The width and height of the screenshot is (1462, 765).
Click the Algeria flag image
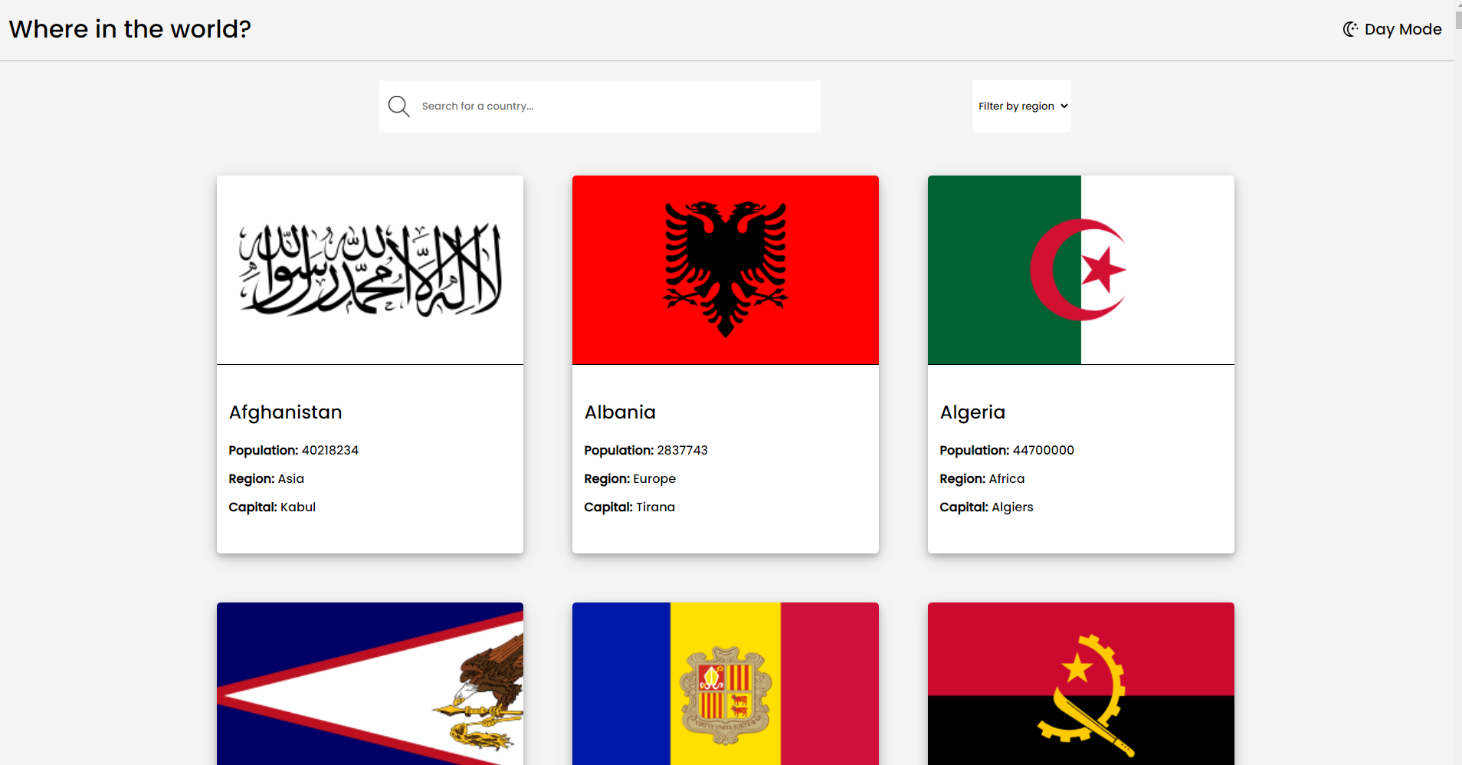pyautogui.click(x=1080, y=270)
